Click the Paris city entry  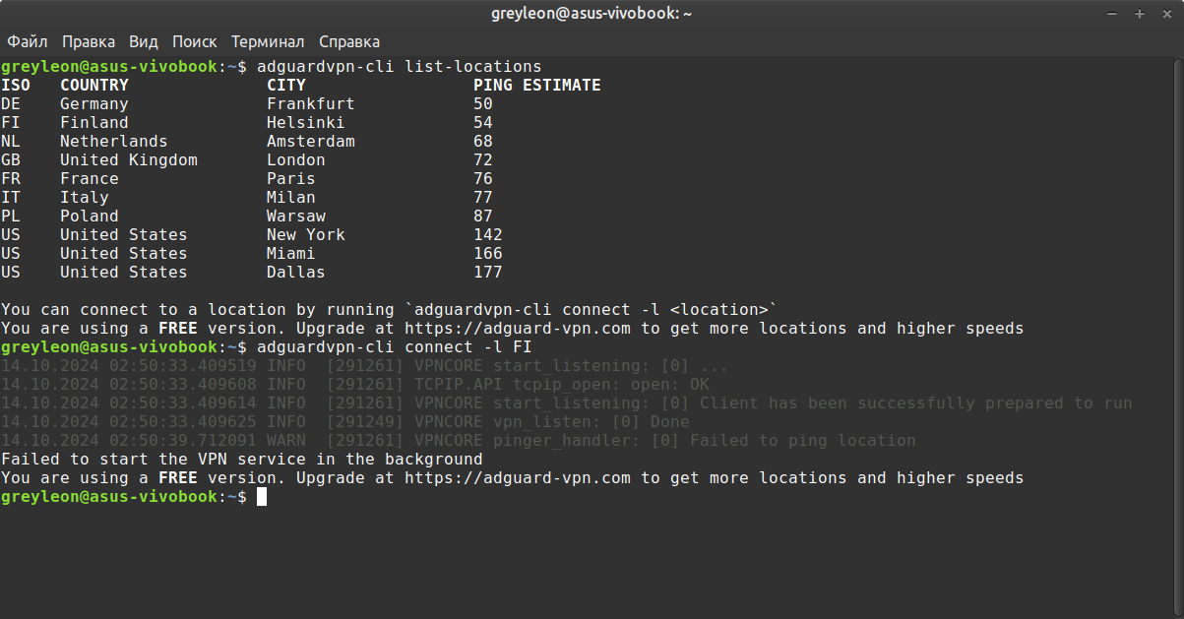coord(291,179)
